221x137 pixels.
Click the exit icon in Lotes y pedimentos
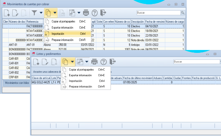[x=113, y=61]
